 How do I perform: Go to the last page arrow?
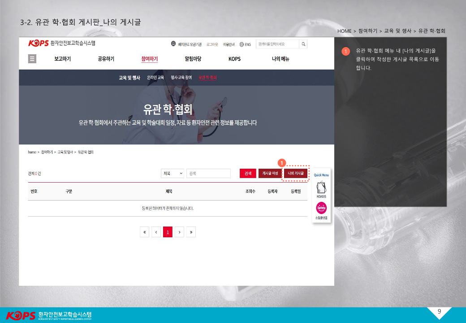(191, 232)
